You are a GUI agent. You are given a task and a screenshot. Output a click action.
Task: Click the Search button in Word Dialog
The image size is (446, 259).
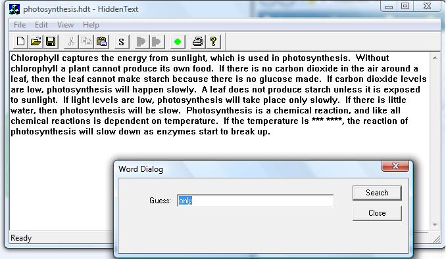[377, 193]
